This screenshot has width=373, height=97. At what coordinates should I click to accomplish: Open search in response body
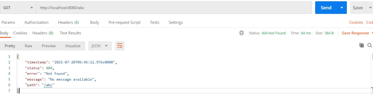click(x=369, y=45)
